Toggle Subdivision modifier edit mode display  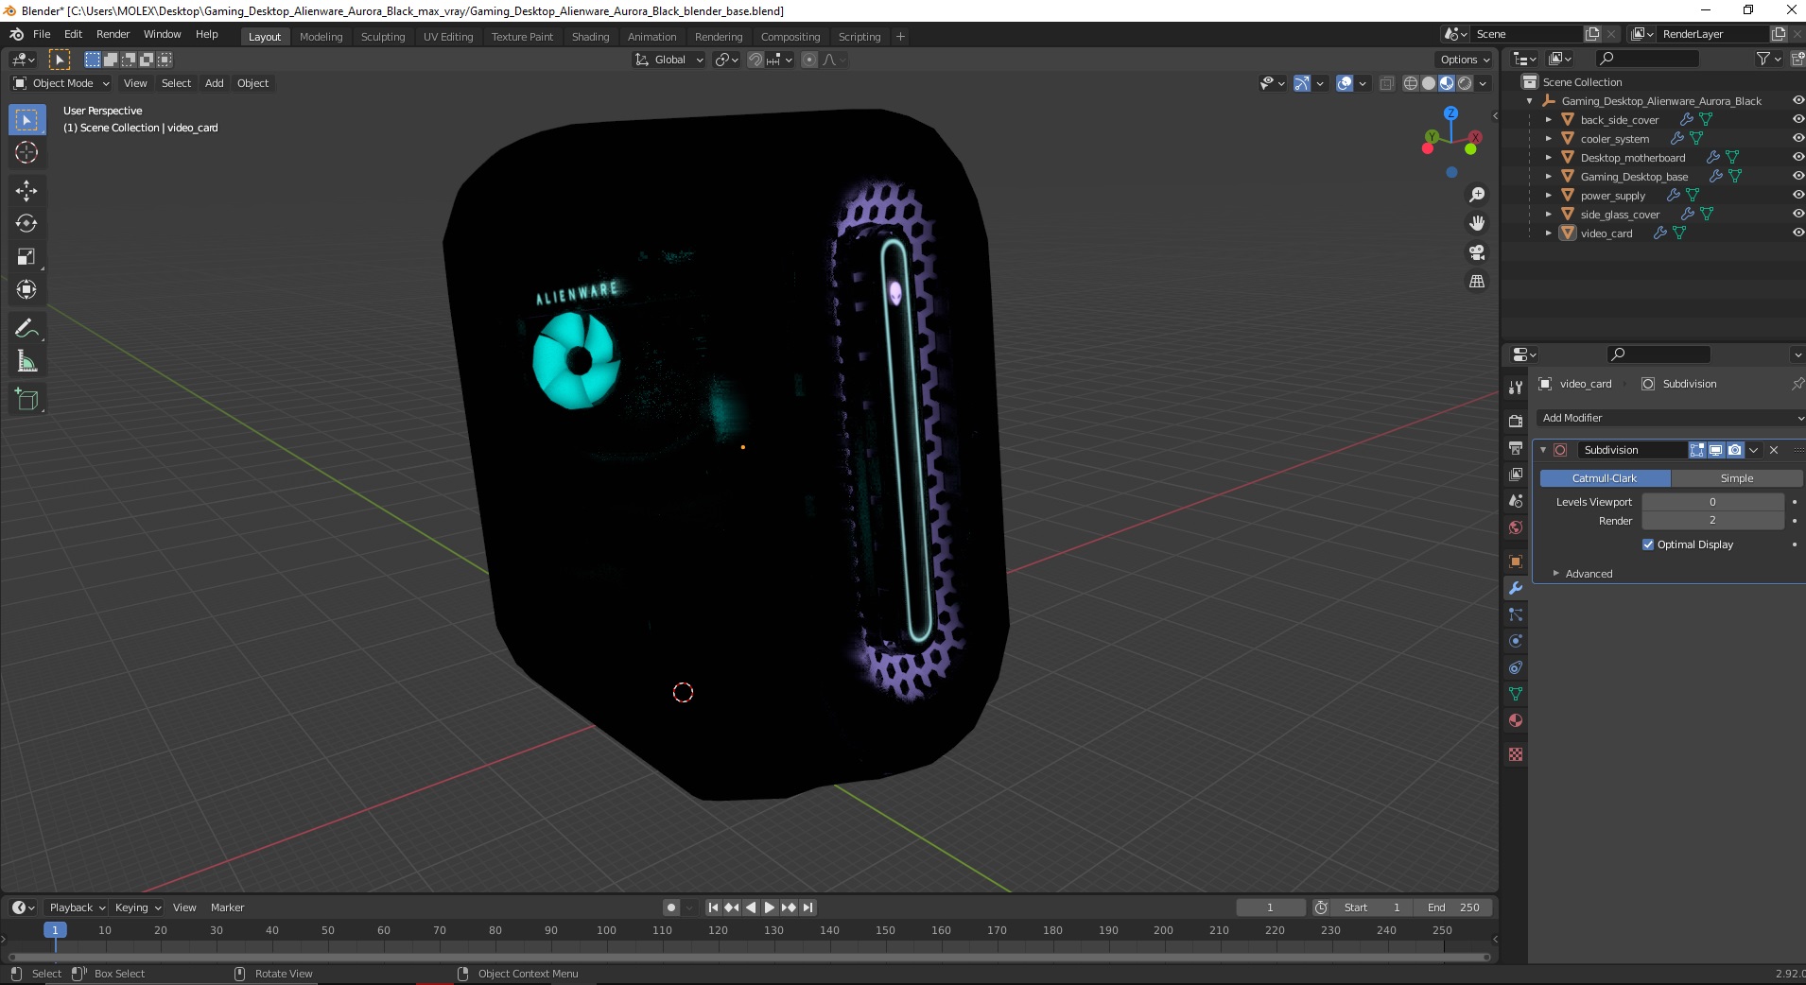pos(1696,450)
